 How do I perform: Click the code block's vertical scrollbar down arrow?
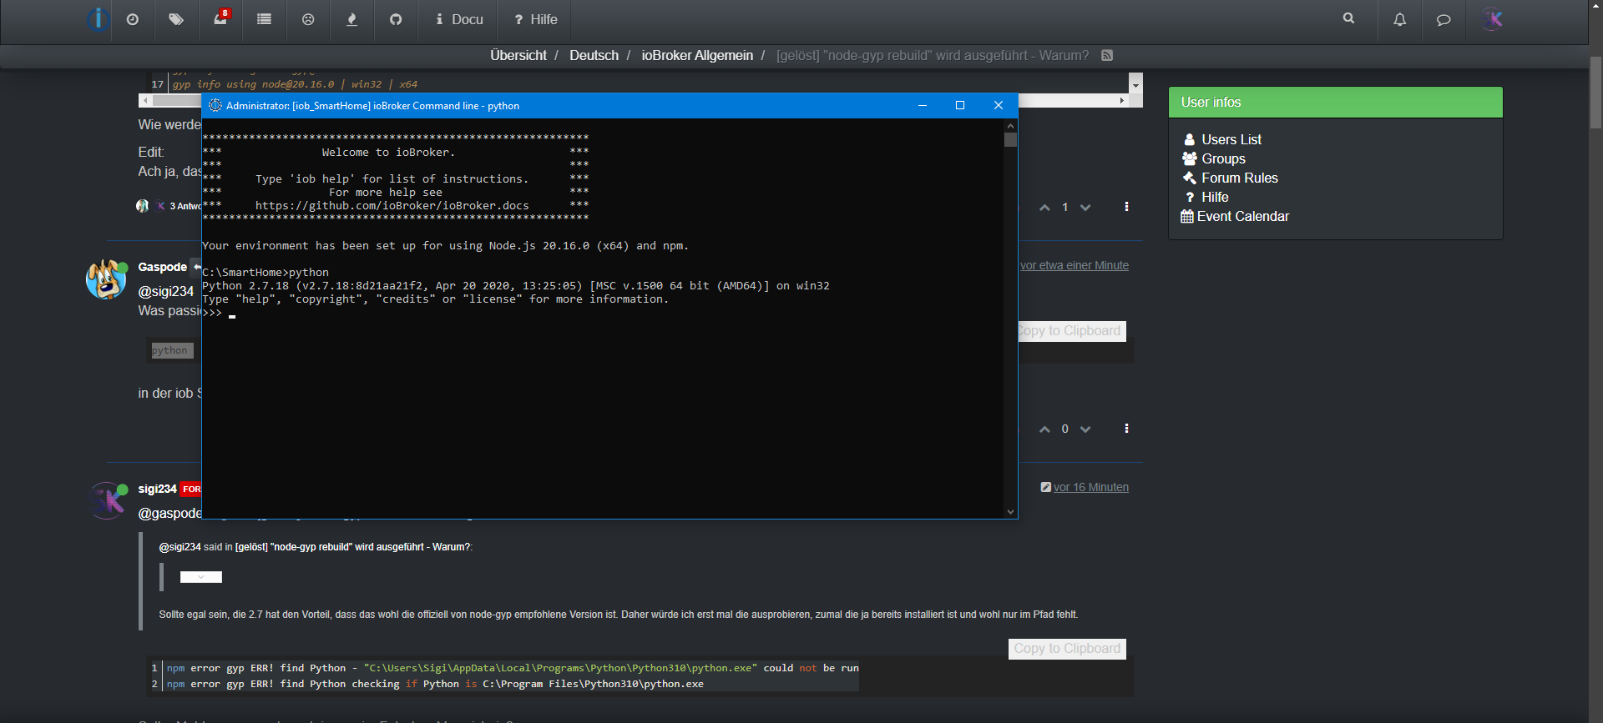coord(1135,86)
